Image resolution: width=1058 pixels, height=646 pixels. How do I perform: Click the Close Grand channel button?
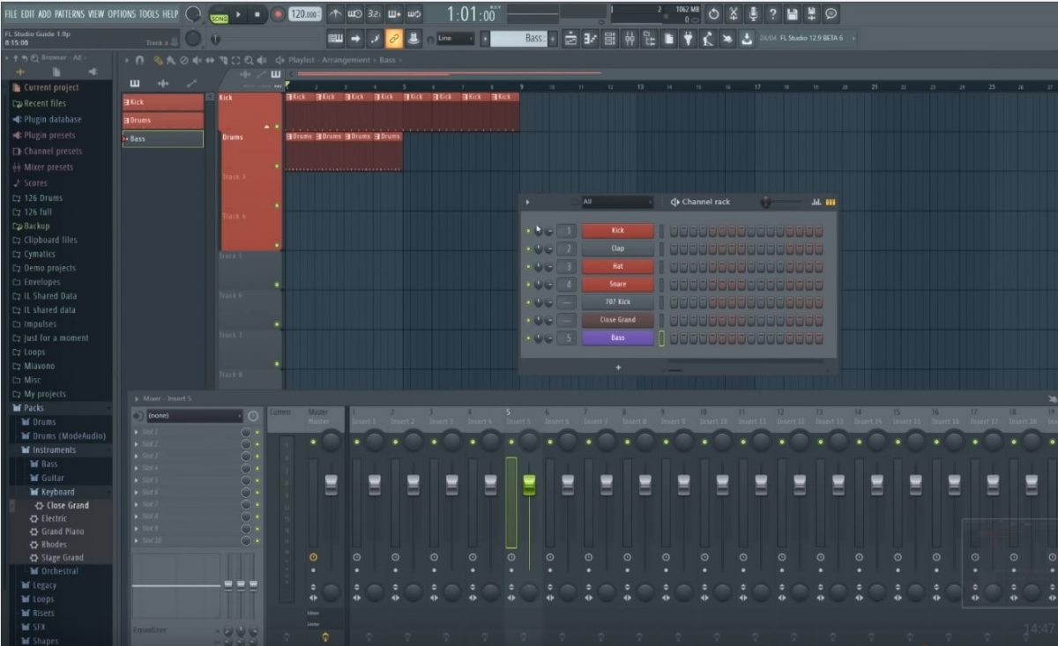[x=617, y=320]
